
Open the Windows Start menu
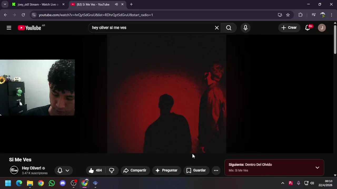coord(8,183)
